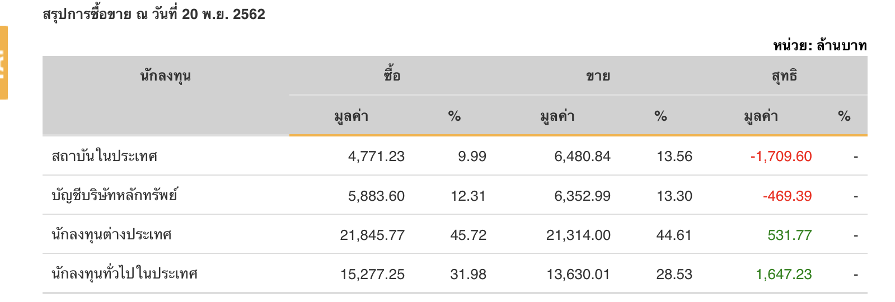Select the บัญชีบริษัทหลักทรัพย์ row label
Viewport: 895px width, 302px height.
pyautogui.click(x=114, y=195)
